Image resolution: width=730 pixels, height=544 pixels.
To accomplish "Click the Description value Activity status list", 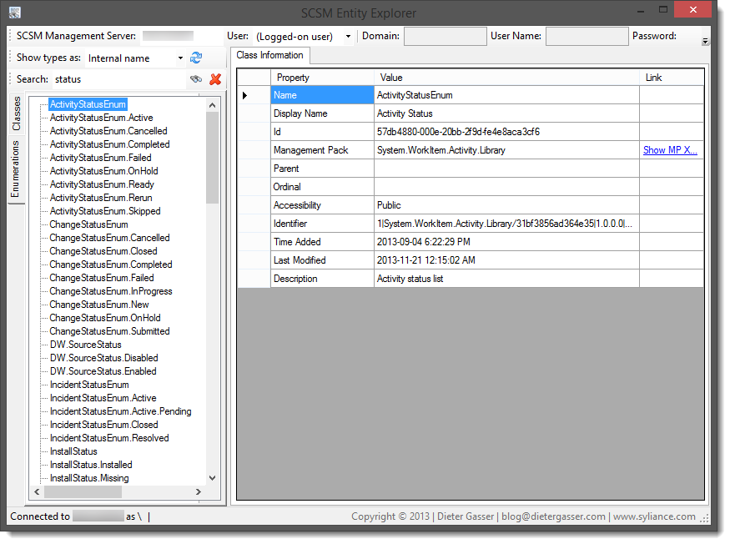I will pyautogui.click(x=506, y=279).
